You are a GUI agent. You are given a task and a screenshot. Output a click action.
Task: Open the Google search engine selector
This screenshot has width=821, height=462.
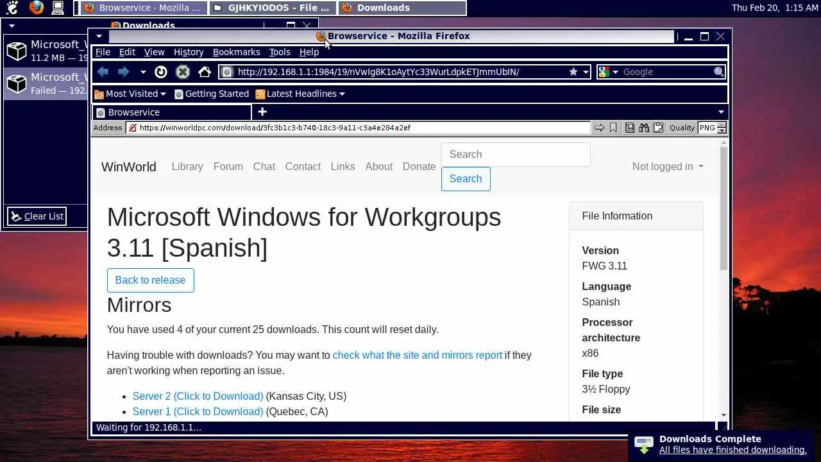608,72
